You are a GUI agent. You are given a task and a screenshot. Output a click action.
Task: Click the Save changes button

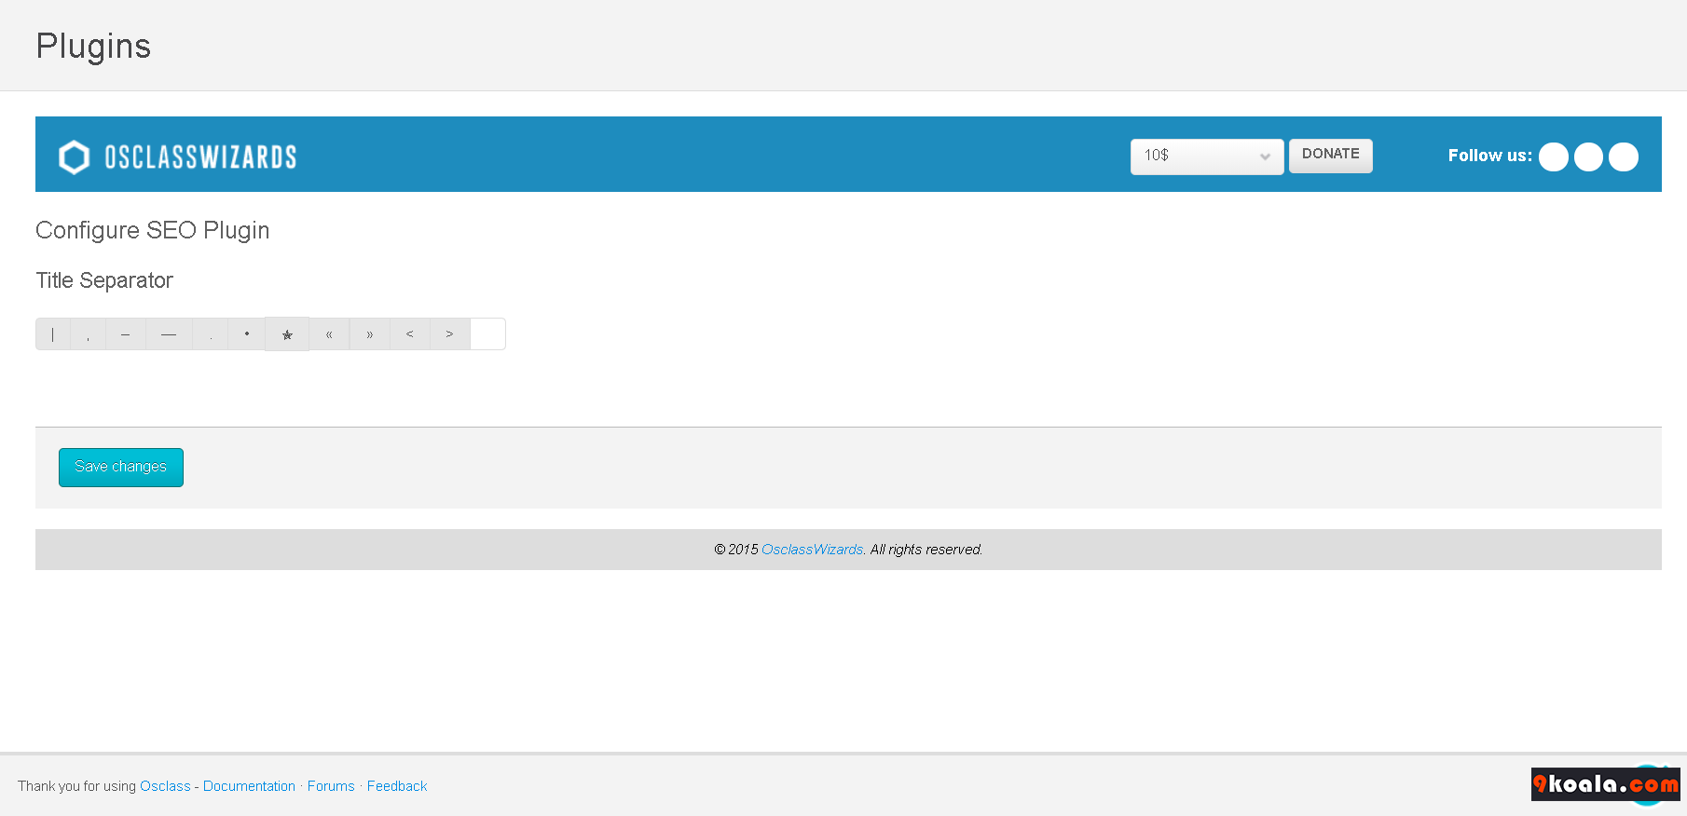tap(121, 468)
